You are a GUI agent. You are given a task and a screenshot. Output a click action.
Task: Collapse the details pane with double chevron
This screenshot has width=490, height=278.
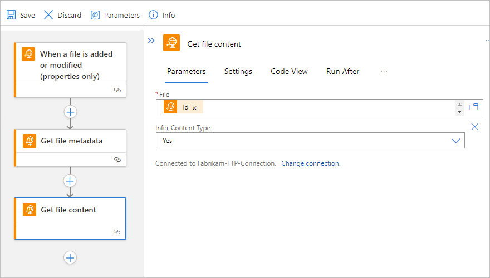[151, 41]
